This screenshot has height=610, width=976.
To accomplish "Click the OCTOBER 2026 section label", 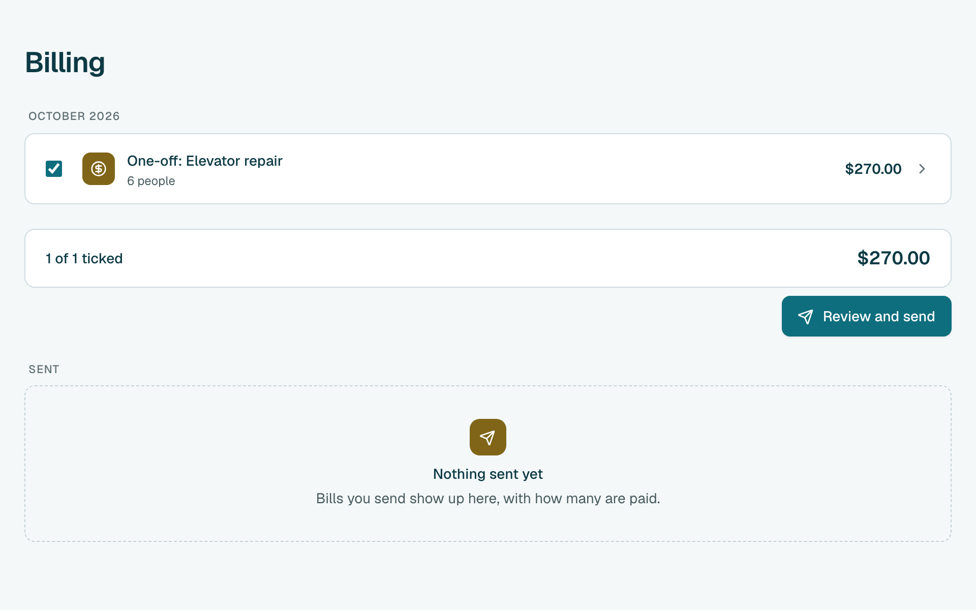I will point(74,116).
